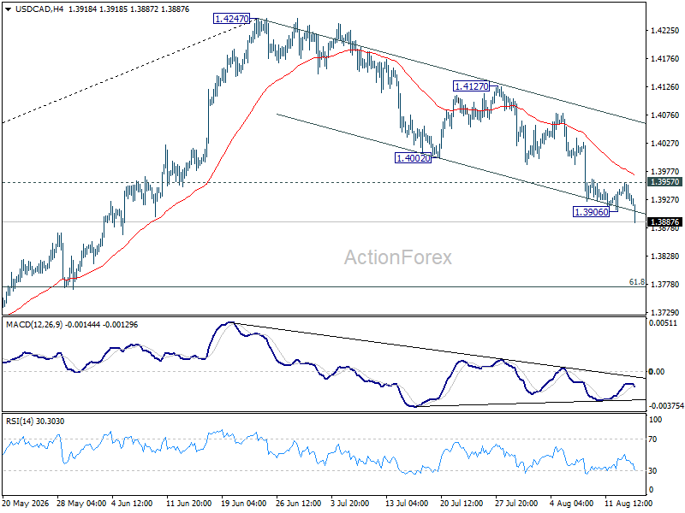Screen dimensions: 685x513
Task: Click the RSI 70 level scale label
Action: (x=652, y=439)
